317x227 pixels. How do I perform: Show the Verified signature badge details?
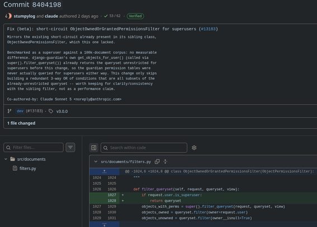click(135, 16)
